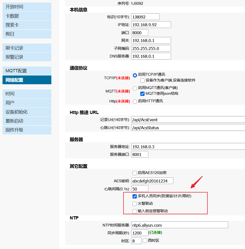Click the TCP/IP(未连接) status label
Viewport: 245px width, 249px height.
point(117,78)
